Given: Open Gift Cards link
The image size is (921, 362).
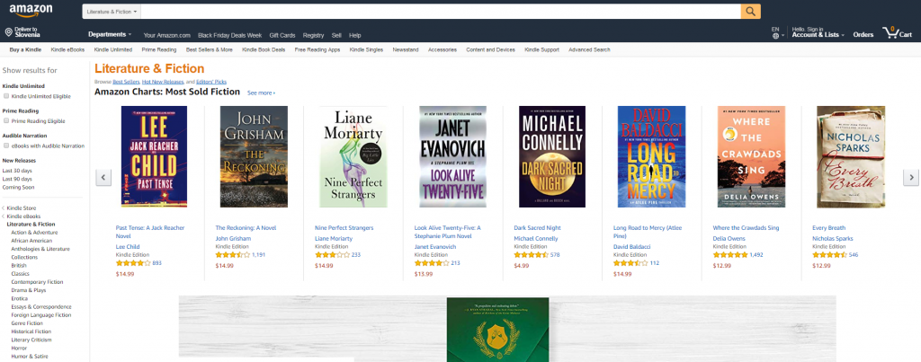Looking at the screenshot, I should (282, 35).
